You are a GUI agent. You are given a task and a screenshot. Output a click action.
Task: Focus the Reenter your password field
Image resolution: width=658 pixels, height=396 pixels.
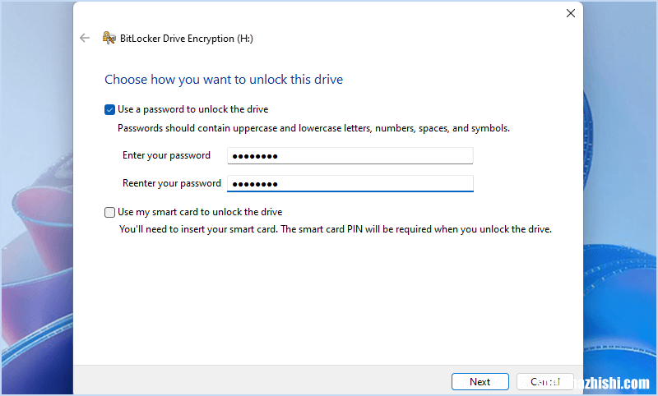coord(350,183)
